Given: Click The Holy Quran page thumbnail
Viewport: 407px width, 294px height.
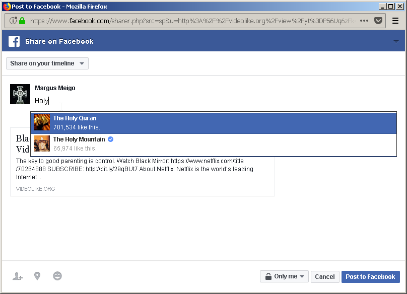Looking at the screenshot, I should coord(42,122).
